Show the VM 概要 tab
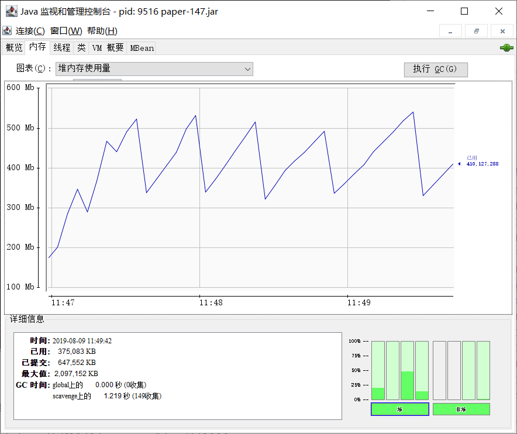This screenshot has width=517, height=434. (x=108, y=48)
